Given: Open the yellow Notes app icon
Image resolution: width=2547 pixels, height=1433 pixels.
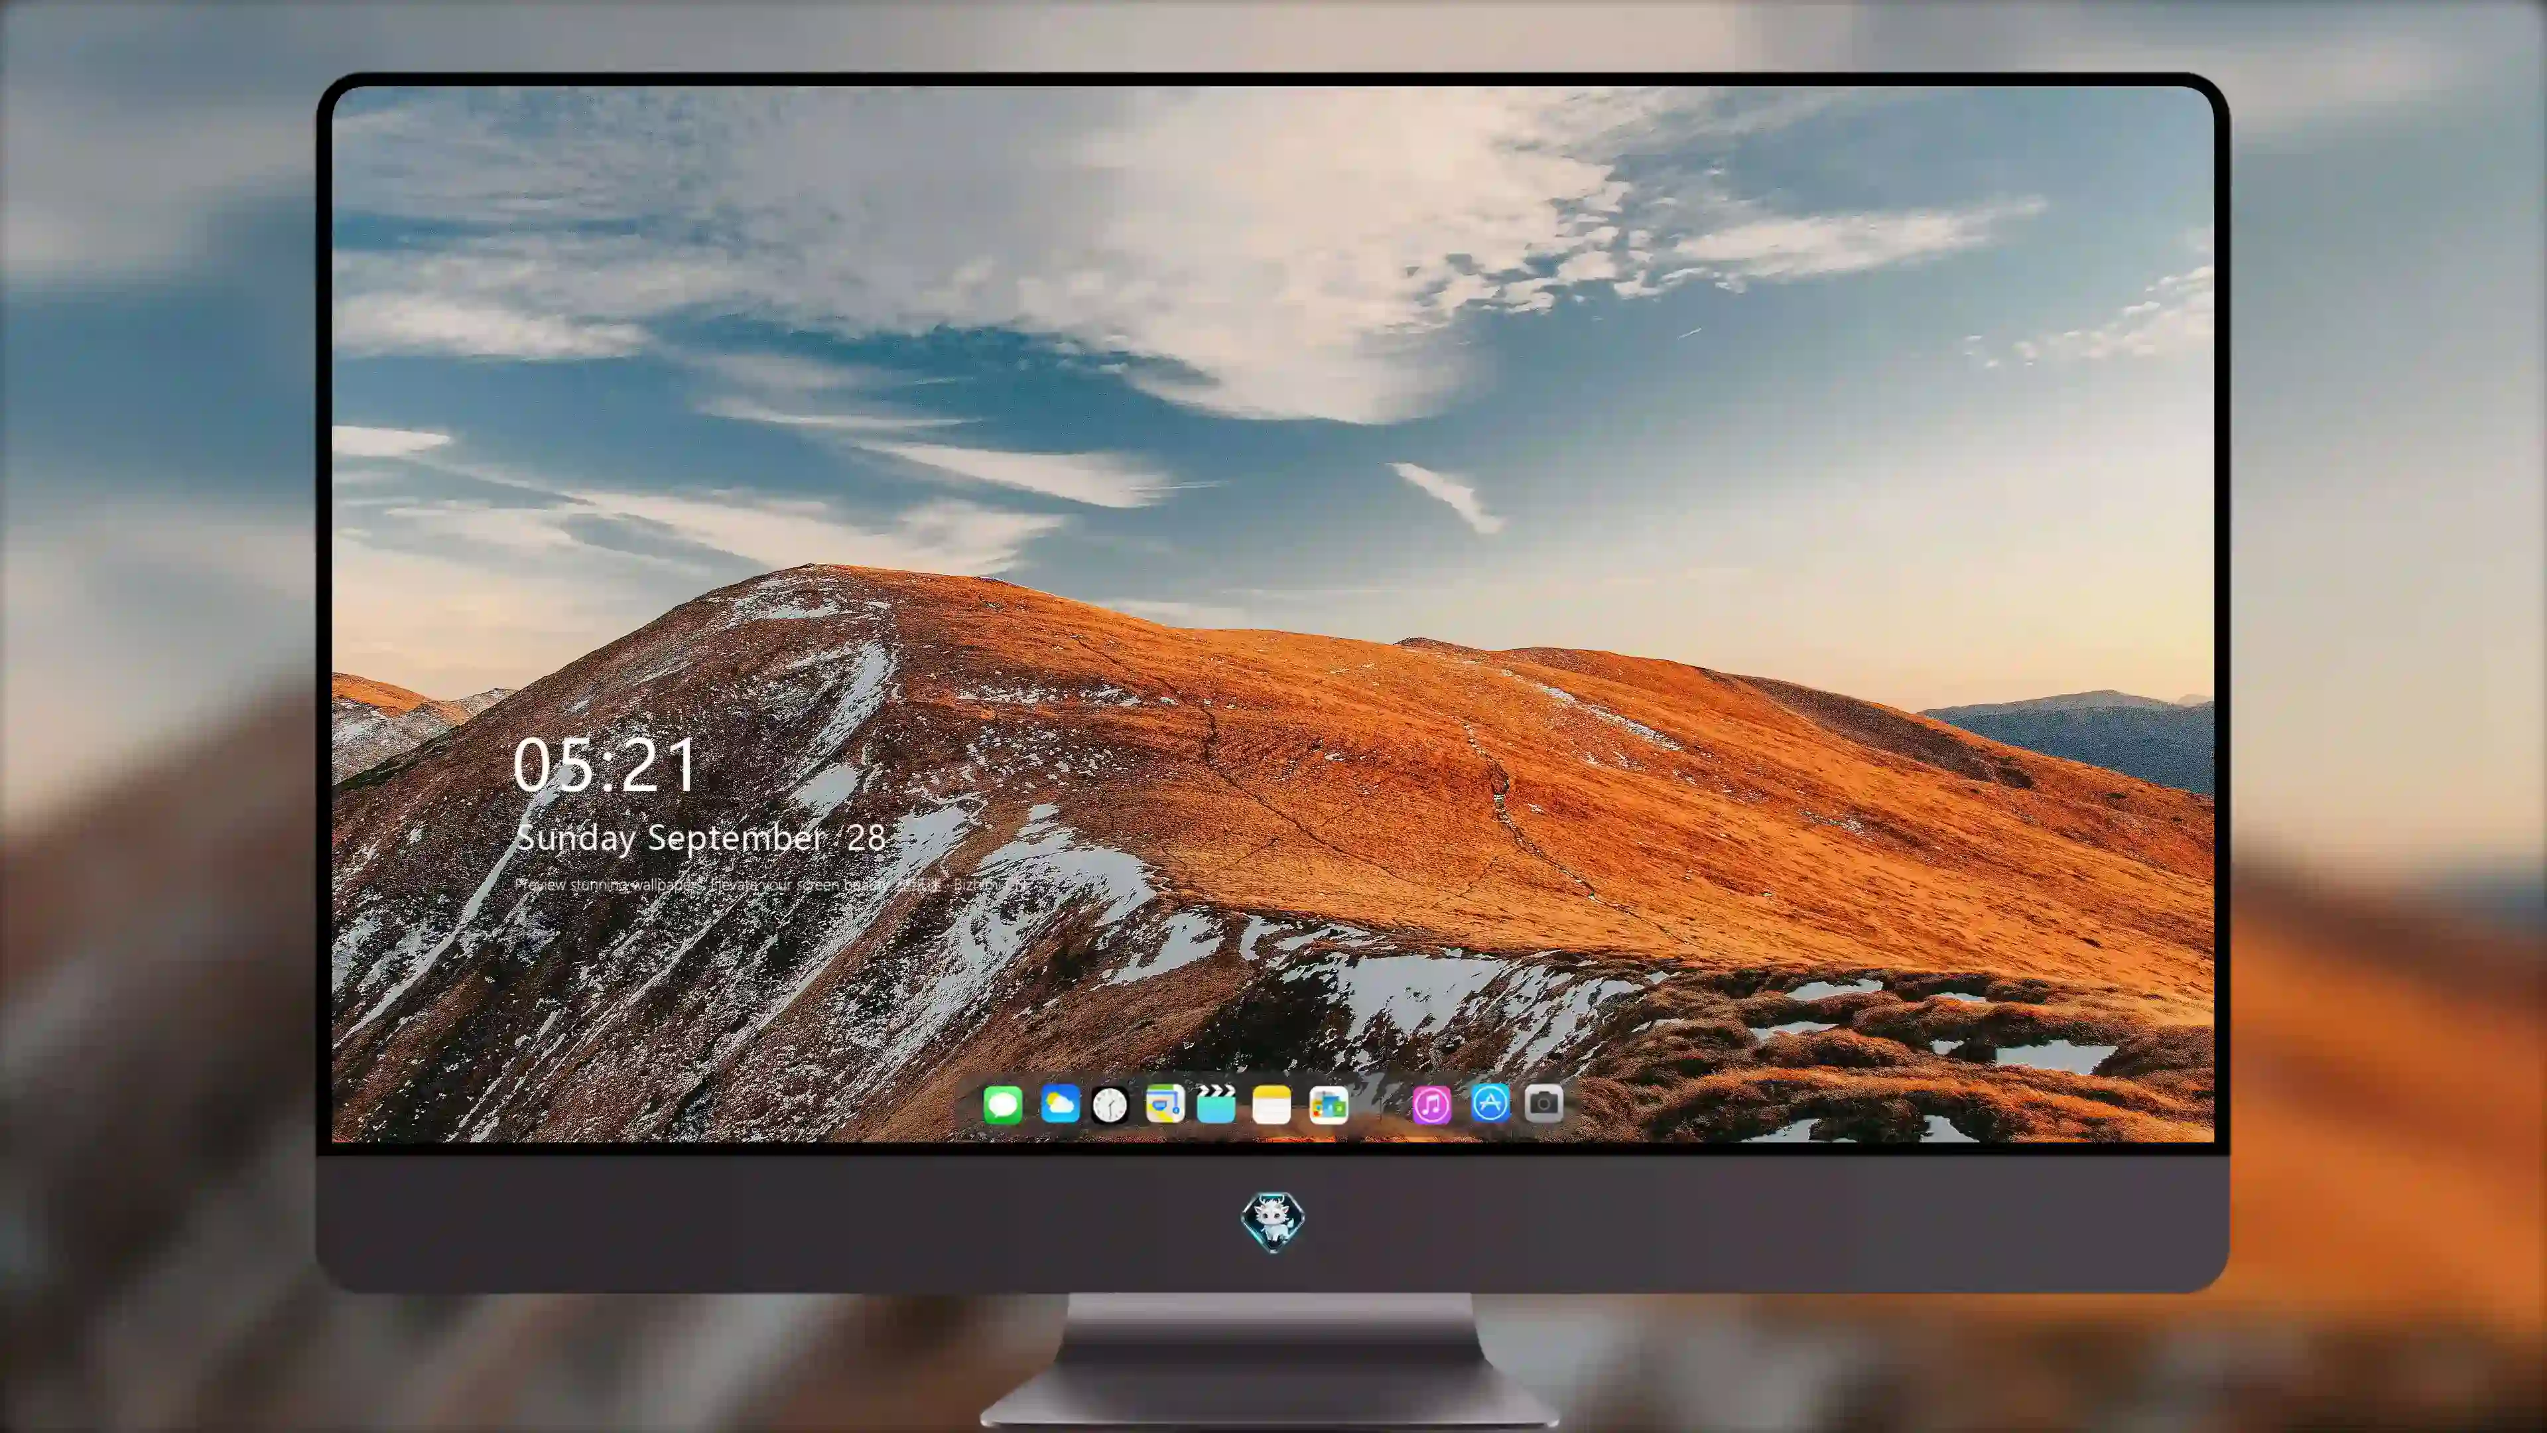Looking at the screenshot, I should [x=1272, y=1105].
